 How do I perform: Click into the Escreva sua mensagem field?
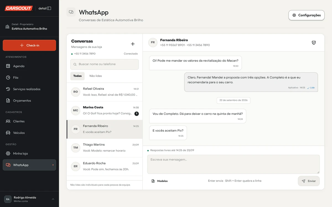coord(234,164)
